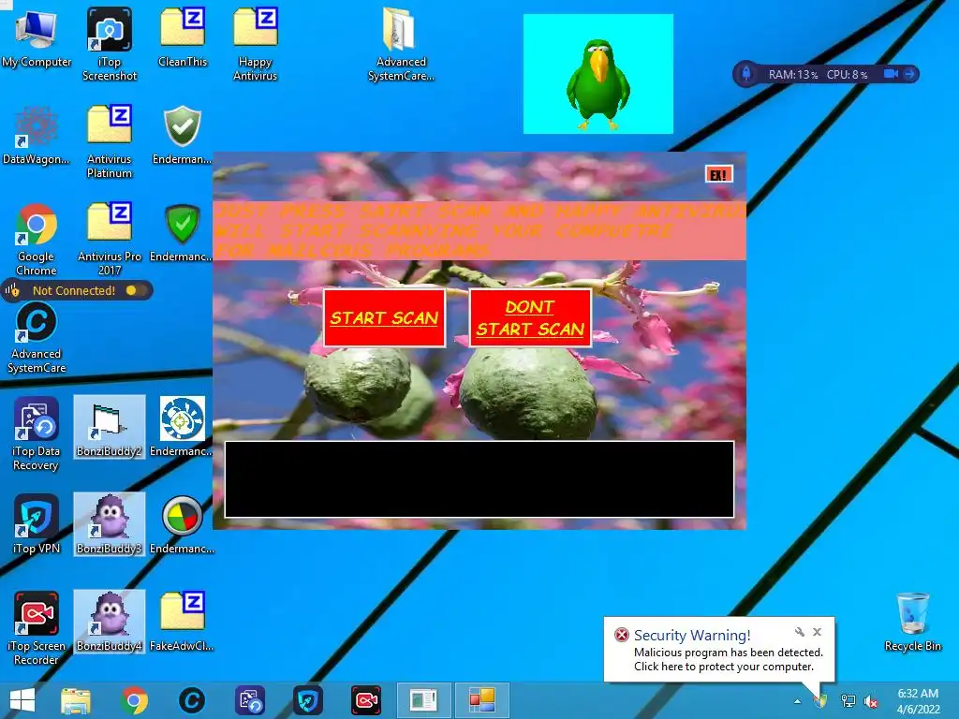Select the green shield Endermanch icon

point(182,232)
